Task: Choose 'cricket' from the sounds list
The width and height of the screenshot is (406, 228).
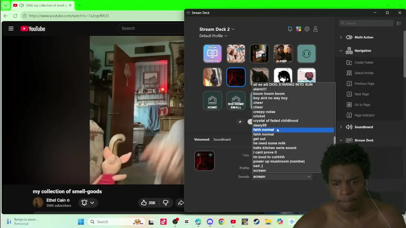Action: (x=259, y=116)
